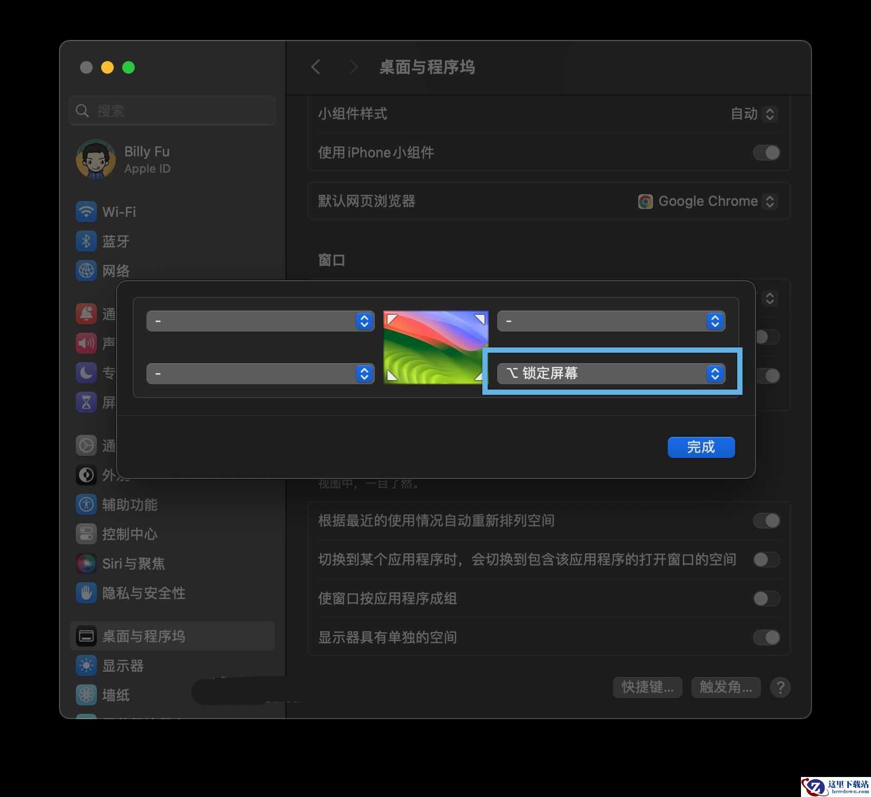Open 默认网页浏览器 dropdown showing Google Chrome
871x797 pixels.
(708, 201)
